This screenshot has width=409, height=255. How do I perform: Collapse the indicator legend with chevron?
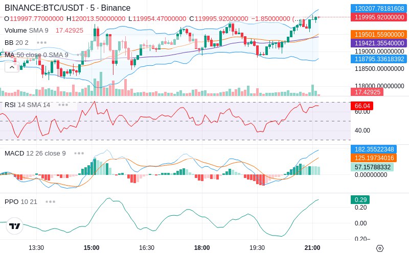(12, 67)
